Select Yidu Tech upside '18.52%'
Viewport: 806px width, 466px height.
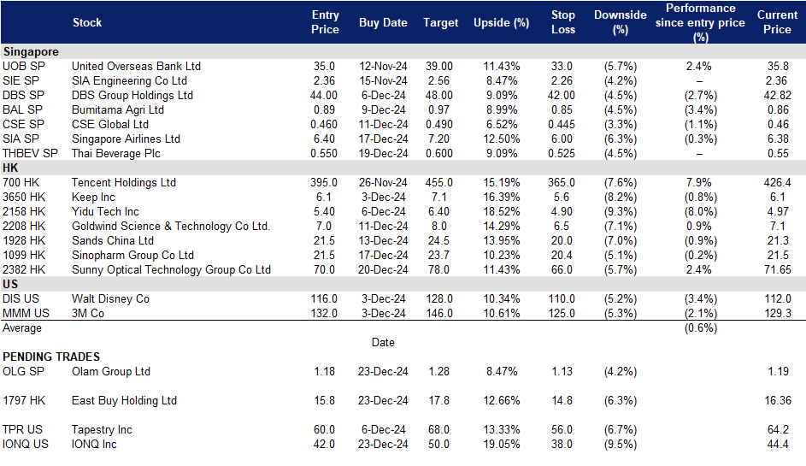501,211
